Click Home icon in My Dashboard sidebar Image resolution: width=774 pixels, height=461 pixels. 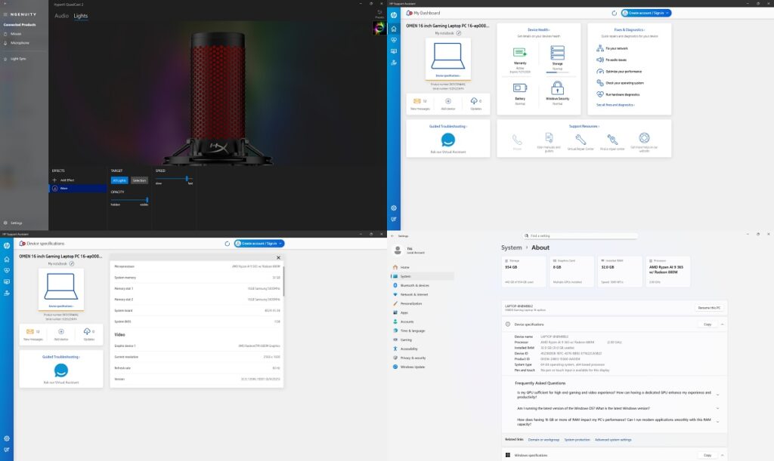[393, 29]
